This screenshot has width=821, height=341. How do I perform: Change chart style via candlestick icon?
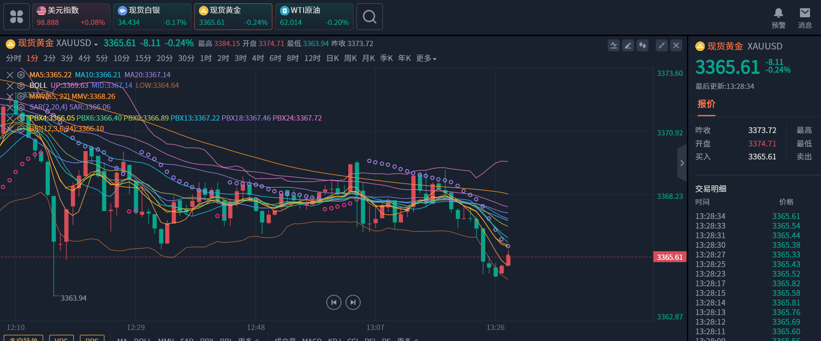642,46
